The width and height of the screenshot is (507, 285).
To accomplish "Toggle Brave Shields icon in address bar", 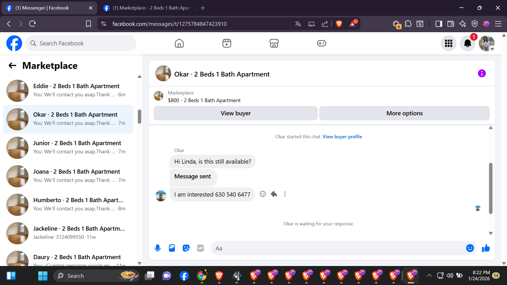I will (x=339, y=24).
